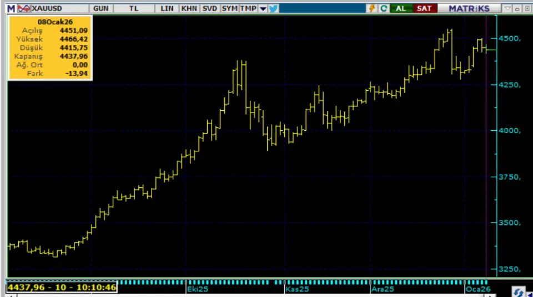Click the lightning bolt icon
533x297 pixels.
pos(372,8)
